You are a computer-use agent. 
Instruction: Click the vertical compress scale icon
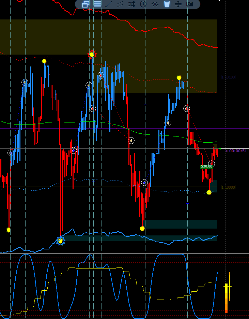pos(178,4)
